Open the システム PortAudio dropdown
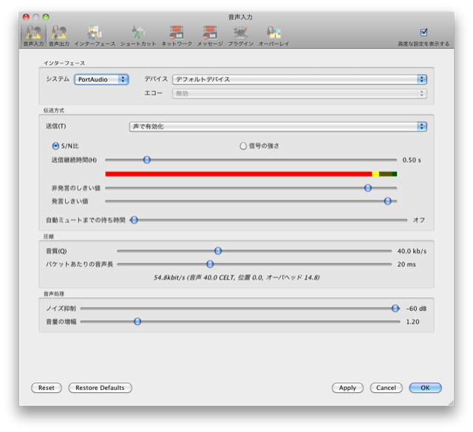473x432 pixels. [x=101, y=79]
